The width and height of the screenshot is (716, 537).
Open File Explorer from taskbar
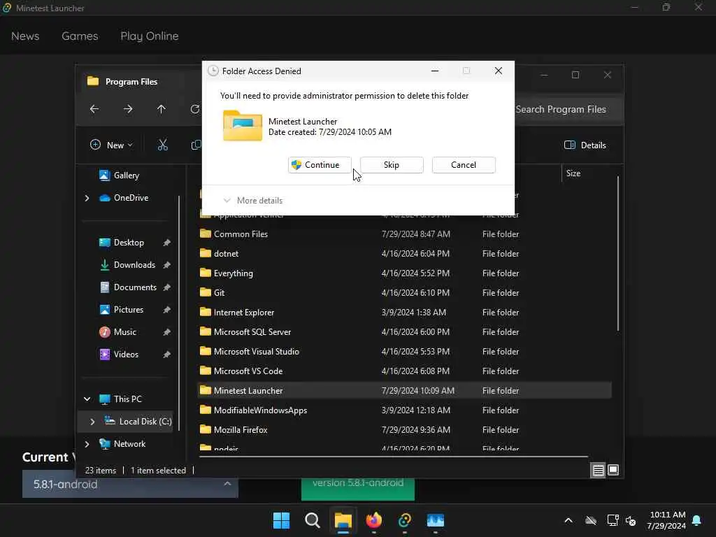(x=343, y=520)
